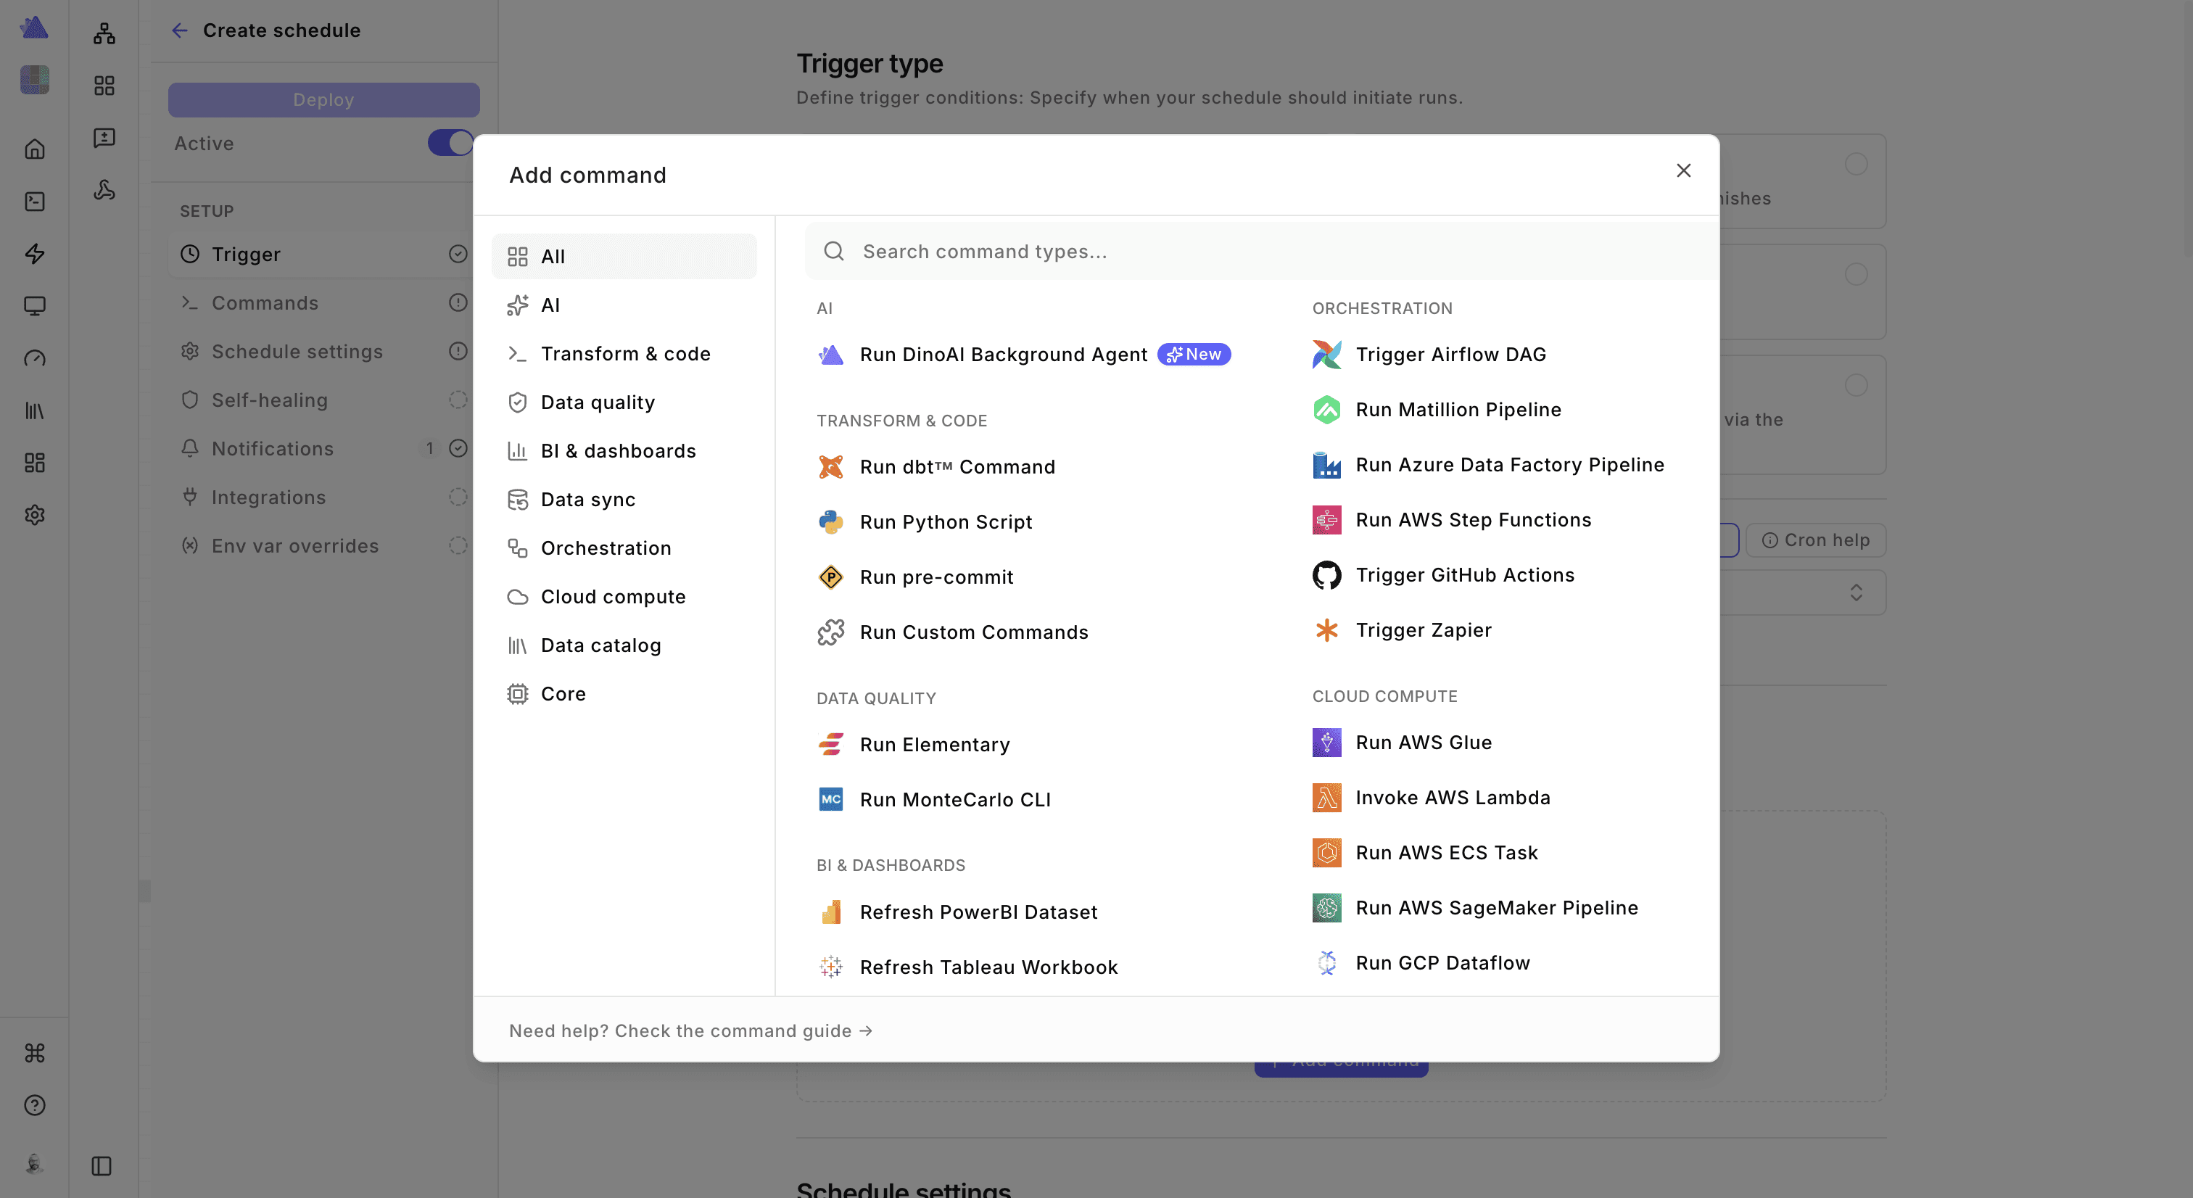The image size is (2193, 1198).
Task: Filter commands by All category
Action: 624,257
